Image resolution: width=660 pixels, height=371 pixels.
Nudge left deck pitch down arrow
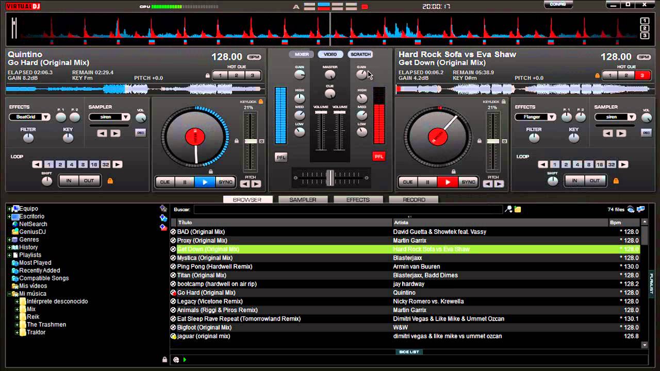(245, 183)
